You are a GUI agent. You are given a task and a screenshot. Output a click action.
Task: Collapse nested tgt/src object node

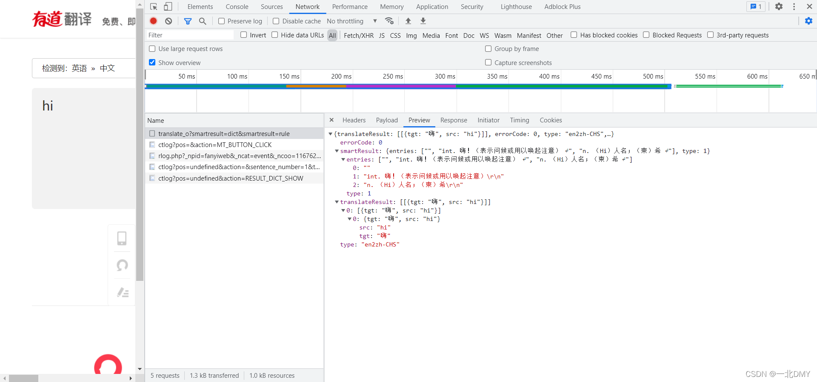(x=349, y=219)
